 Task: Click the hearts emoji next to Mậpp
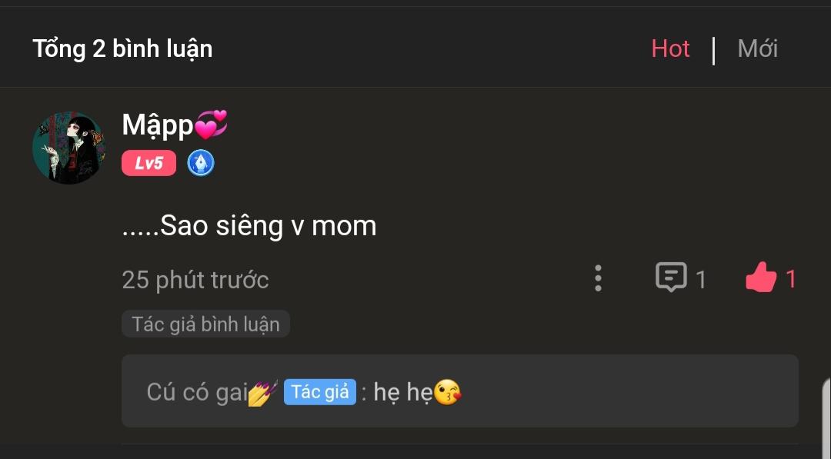pos(211,125)
